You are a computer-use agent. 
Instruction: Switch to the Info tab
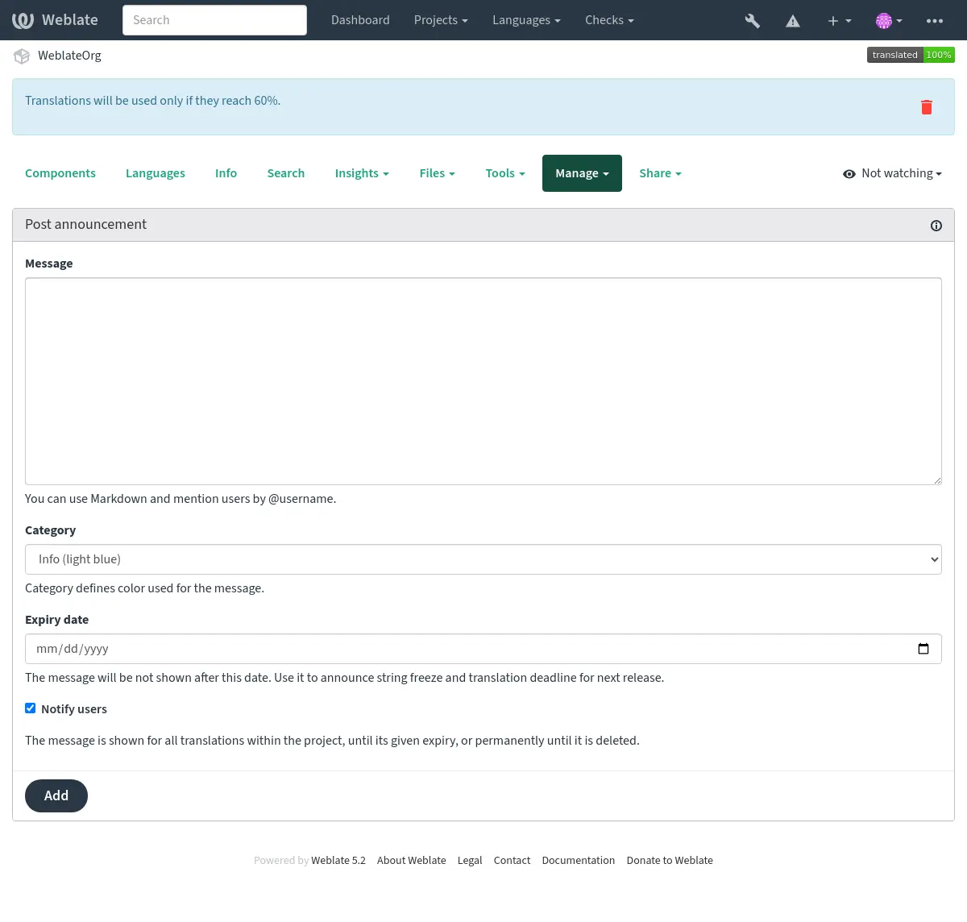coord(226,173)
